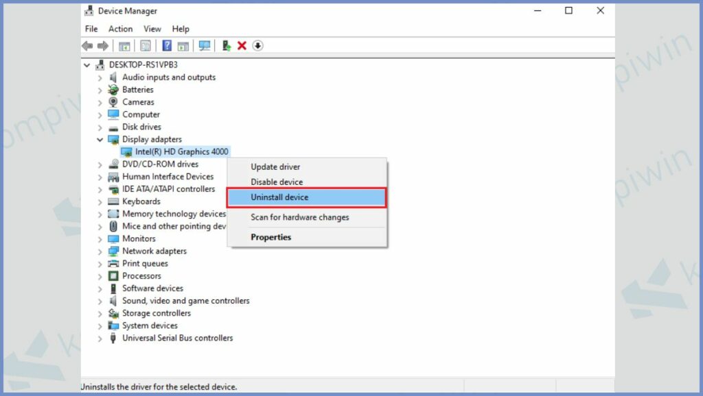This screenshot has height=396, width=703.
Task: Select the Intel(R) HD Graphics 4000 device
Action: coord(174,151)
